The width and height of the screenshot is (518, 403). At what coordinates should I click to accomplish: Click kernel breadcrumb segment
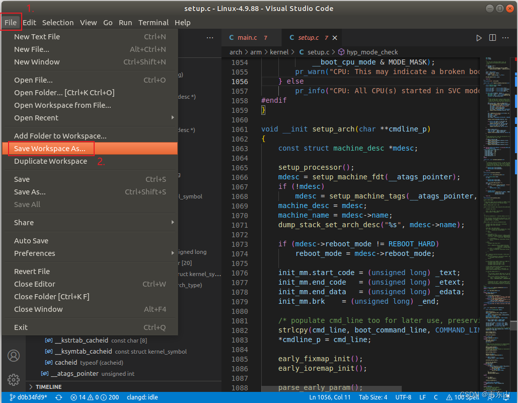pyautogui.click(x=279, y=52)
